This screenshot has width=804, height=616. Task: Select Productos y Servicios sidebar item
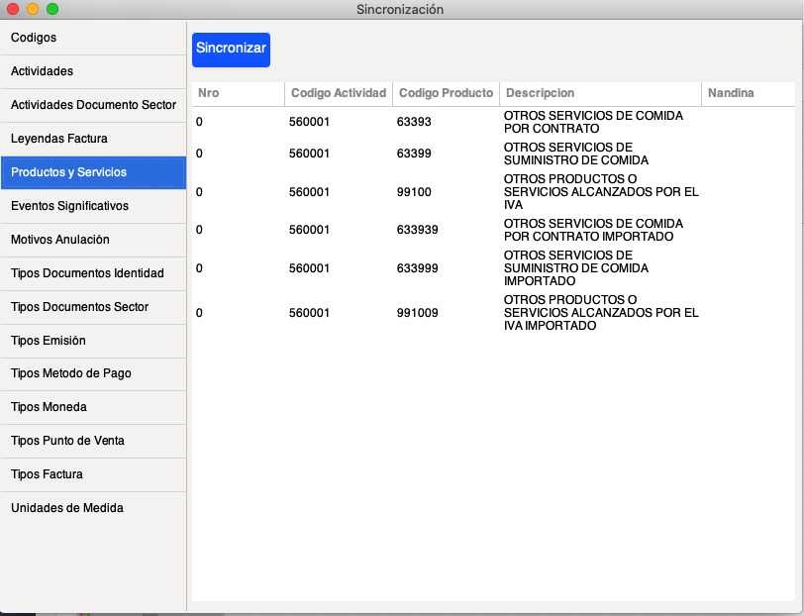click(x=93, y=172)
